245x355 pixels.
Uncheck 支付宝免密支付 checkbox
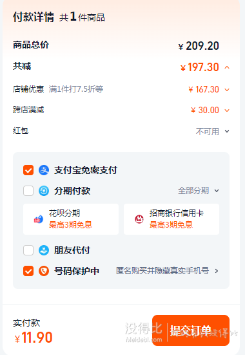tap(28, 170)
